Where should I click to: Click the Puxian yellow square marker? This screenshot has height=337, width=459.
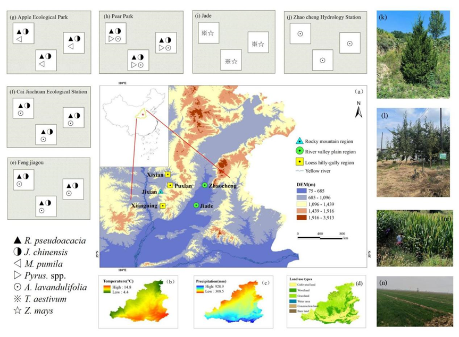coord(170,185)
